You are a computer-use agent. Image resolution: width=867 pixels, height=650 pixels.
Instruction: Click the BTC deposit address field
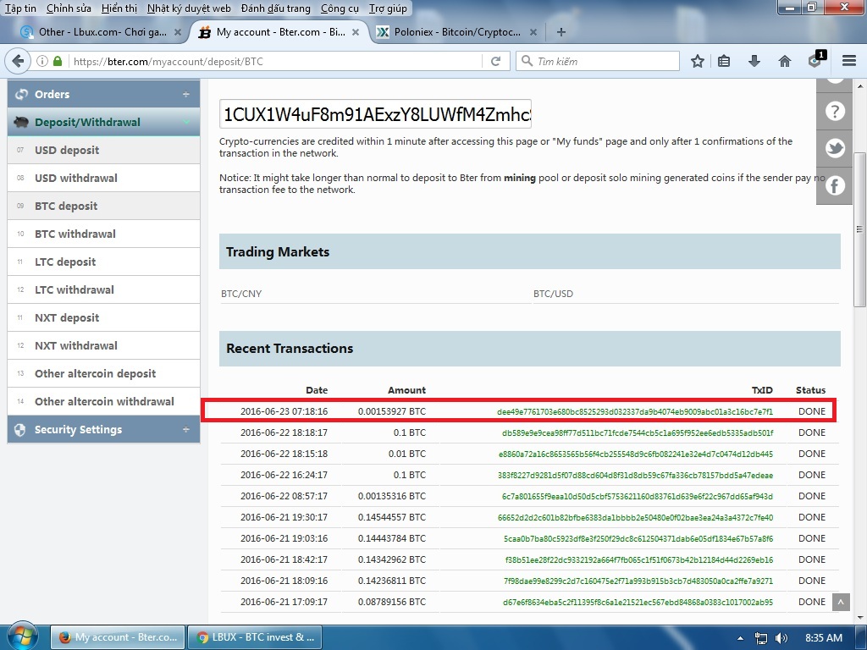(x=375, y=114)
